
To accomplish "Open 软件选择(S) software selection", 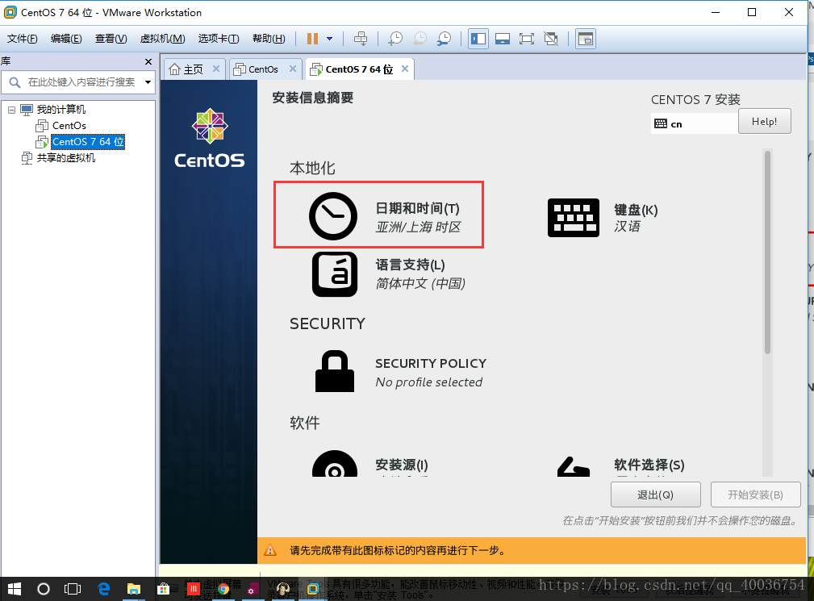I will (x=621, y=465).
